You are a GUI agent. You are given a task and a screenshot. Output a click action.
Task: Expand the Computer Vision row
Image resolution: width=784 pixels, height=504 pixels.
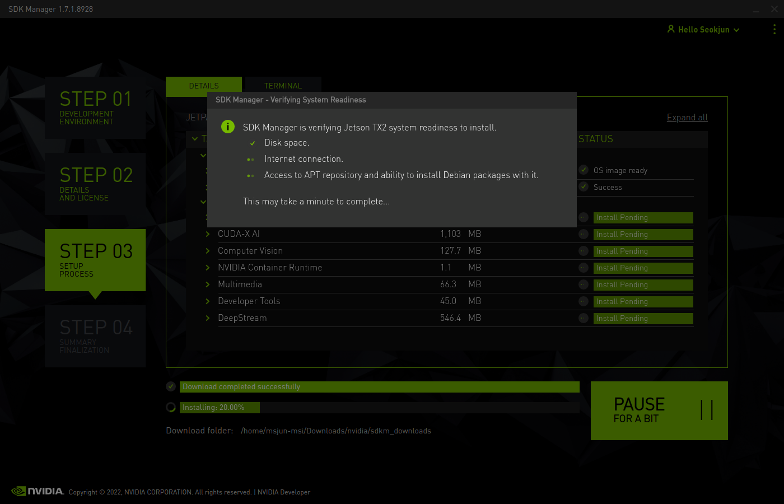tap(208, 251)
